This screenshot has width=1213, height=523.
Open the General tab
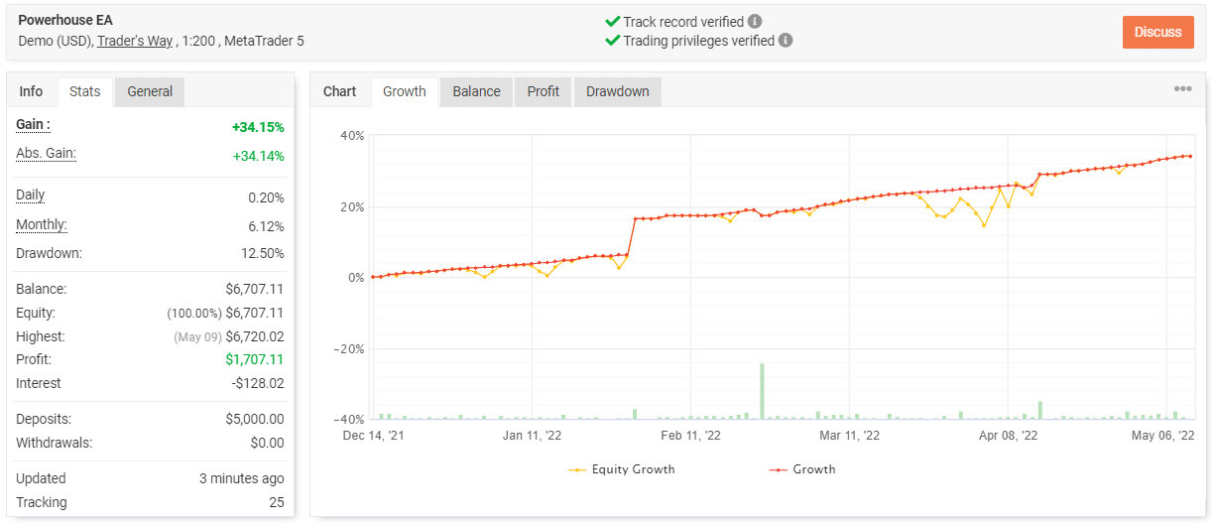tap(150, 91)
